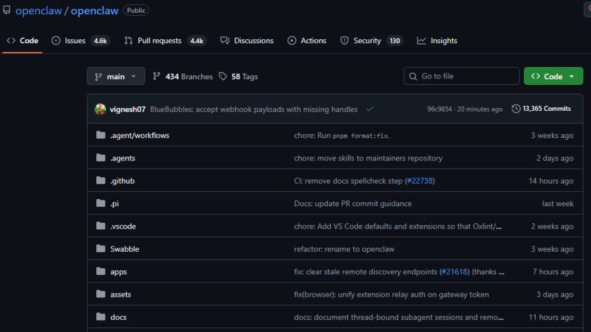Click the branch icon beside 434 Branches
This screenshot has height=332, width=591.
(x=156, y=76)
